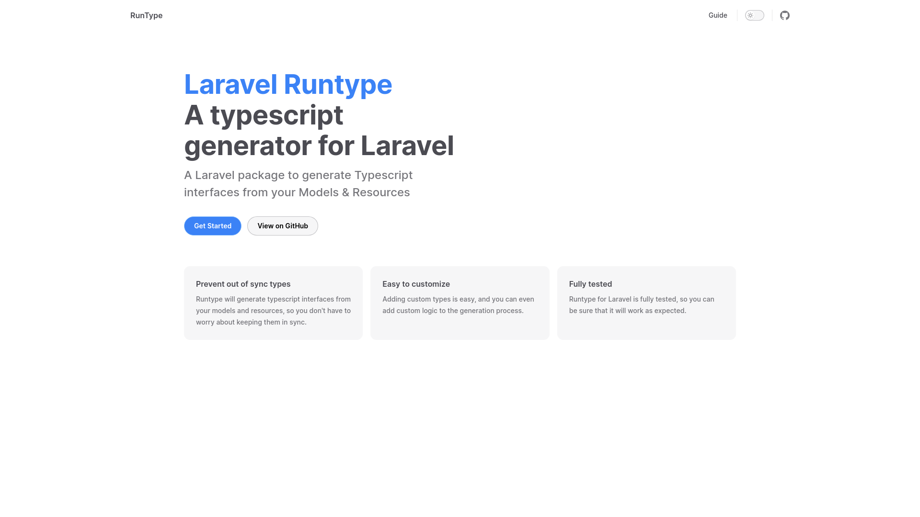Click the description under 'Fully tested'
Screen dimensions: 920x517
click(x=642, y=305)
